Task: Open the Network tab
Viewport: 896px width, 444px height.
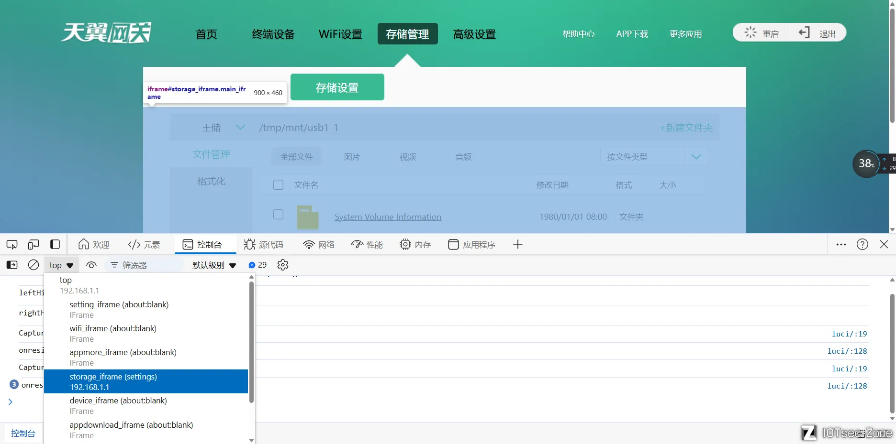Action: [x=319, y=245]
